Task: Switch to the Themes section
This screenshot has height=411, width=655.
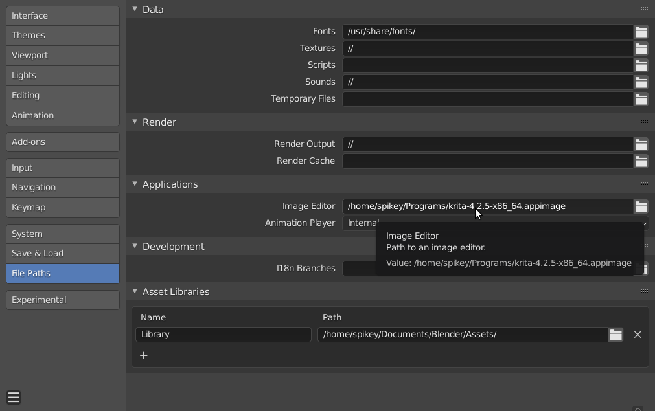Action: 62,35
